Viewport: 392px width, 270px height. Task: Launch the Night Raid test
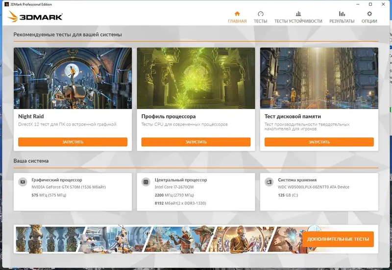pos(73,142)
